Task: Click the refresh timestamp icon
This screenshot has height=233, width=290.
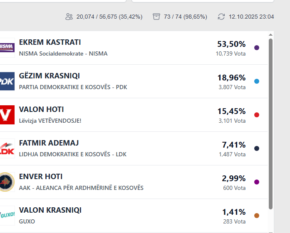Action: (x=221, y=17)
